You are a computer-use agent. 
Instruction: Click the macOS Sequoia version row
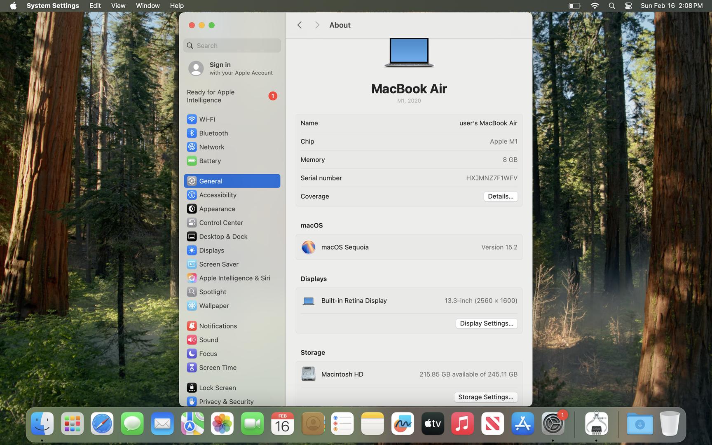click(409, 247)
